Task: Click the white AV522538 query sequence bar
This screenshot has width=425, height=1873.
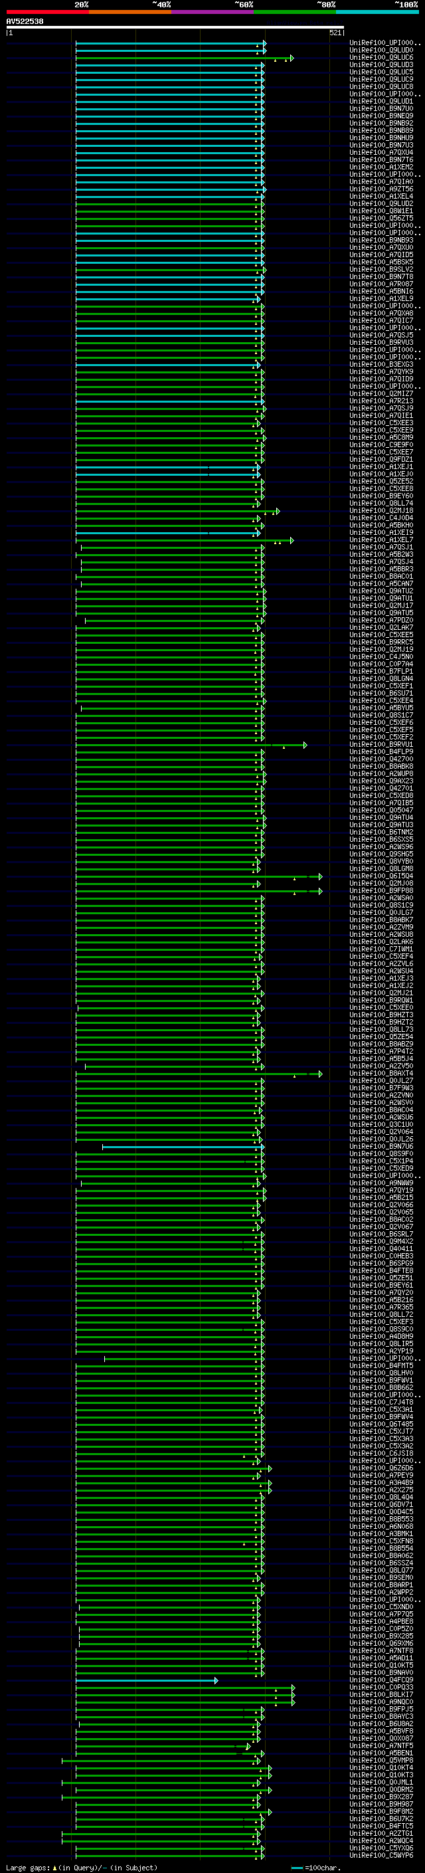Action: pos(175,28)
